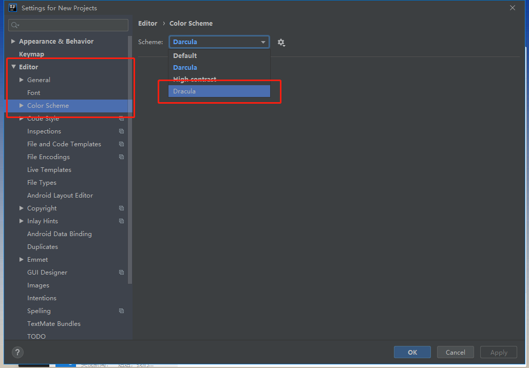The height and width of the screenshot is (368, 529).
Task: Select Keymap in settings tree
Action: [x=32, y=54]
